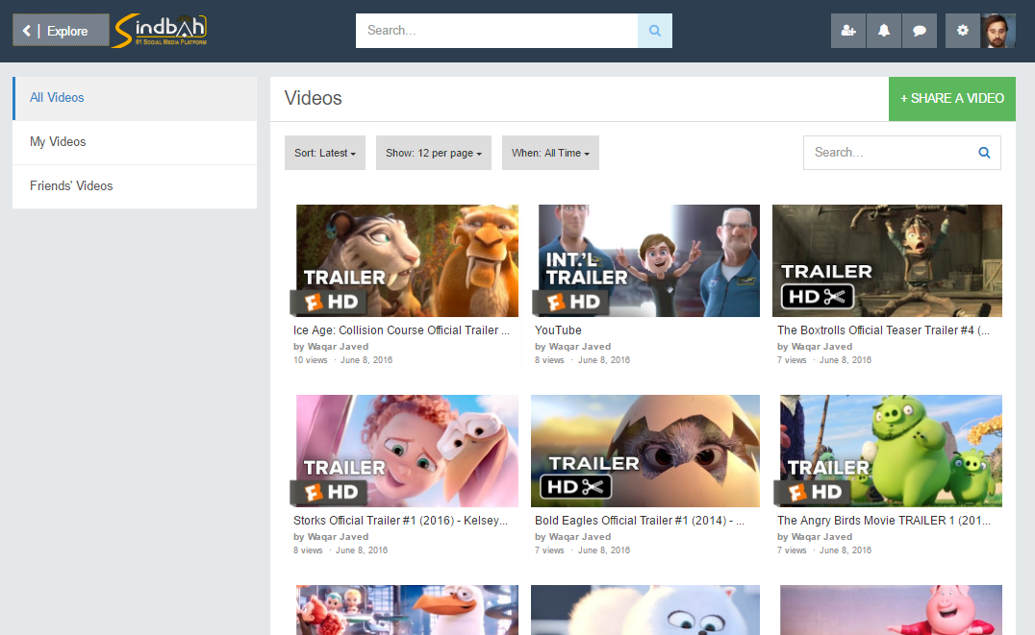Click The Angry Birds Movie TRAILER title
Screen dimensions: 1035x635
point(884,521)
